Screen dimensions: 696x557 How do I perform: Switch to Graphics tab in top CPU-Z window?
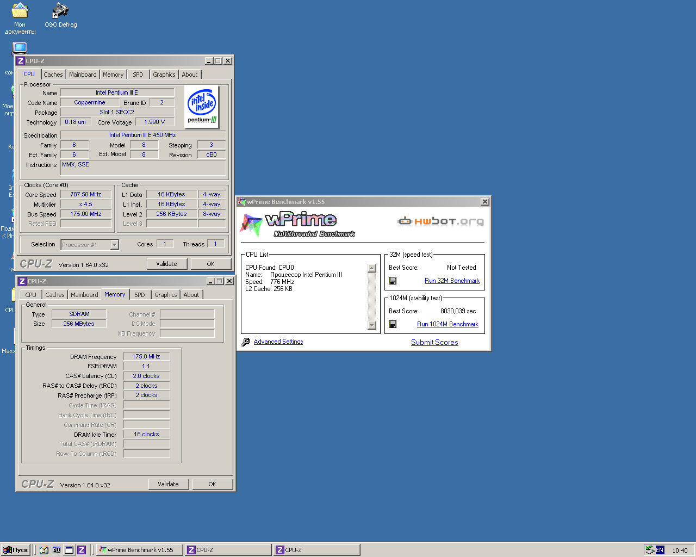pyautogui.click(x=164, y=75)
